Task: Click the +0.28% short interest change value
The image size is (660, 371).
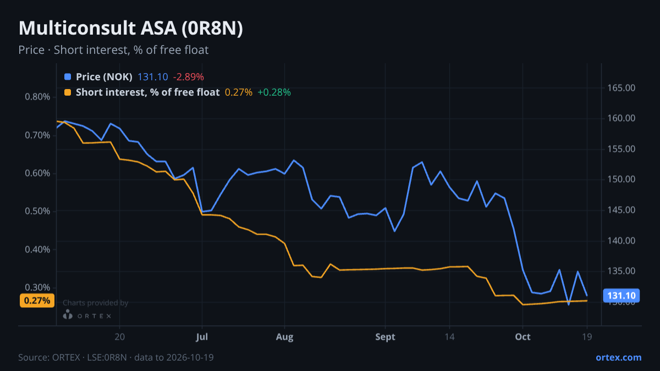Action: click(x=274, y=92)
